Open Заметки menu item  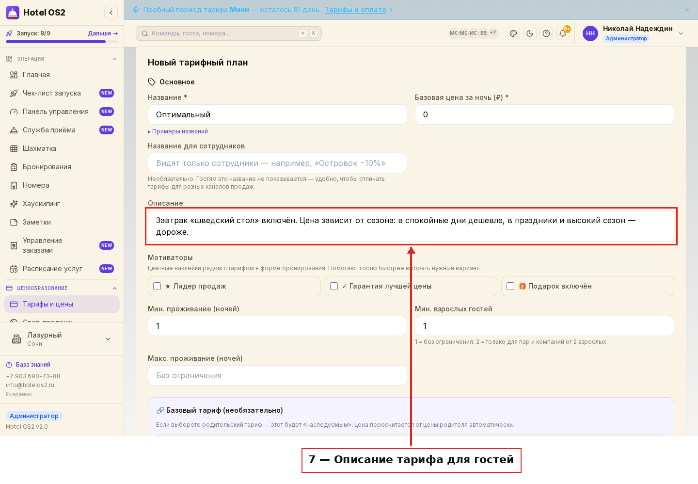click(62, 222)
